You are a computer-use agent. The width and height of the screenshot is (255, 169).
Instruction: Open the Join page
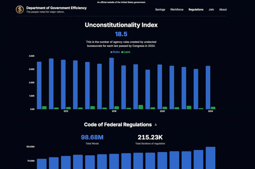point(211,9)
